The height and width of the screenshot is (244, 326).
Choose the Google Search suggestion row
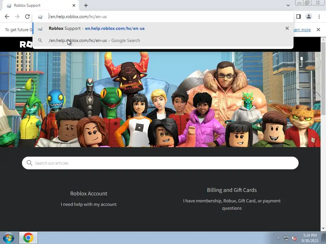tap(163, 40)
